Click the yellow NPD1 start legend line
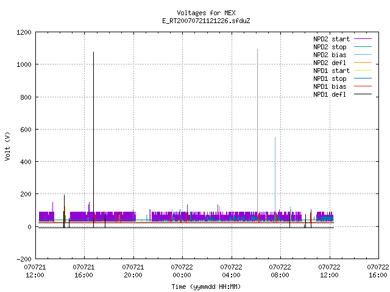 click(363, 71)
